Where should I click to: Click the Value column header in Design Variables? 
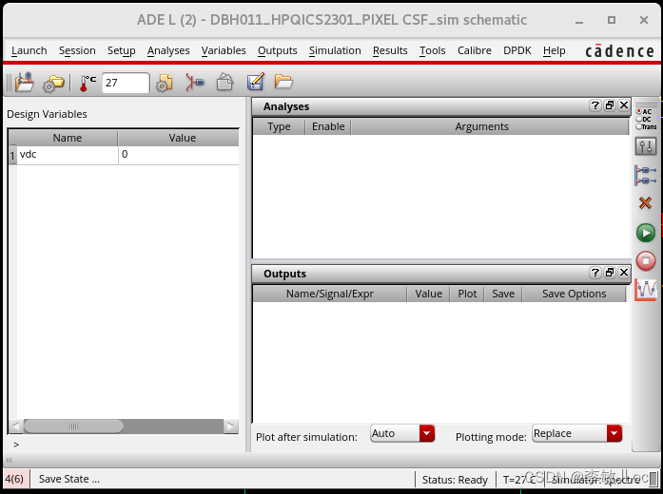point(182,138)
